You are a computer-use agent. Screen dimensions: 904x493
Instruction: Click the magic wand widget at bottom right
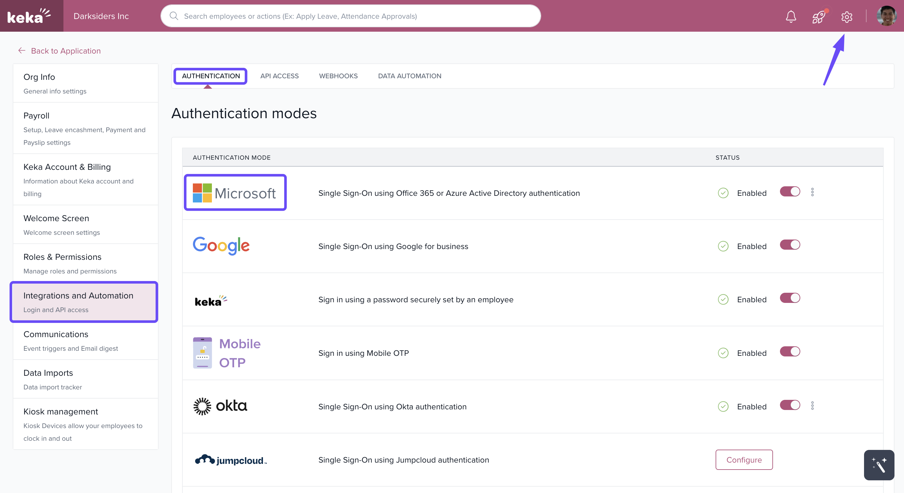879,465
